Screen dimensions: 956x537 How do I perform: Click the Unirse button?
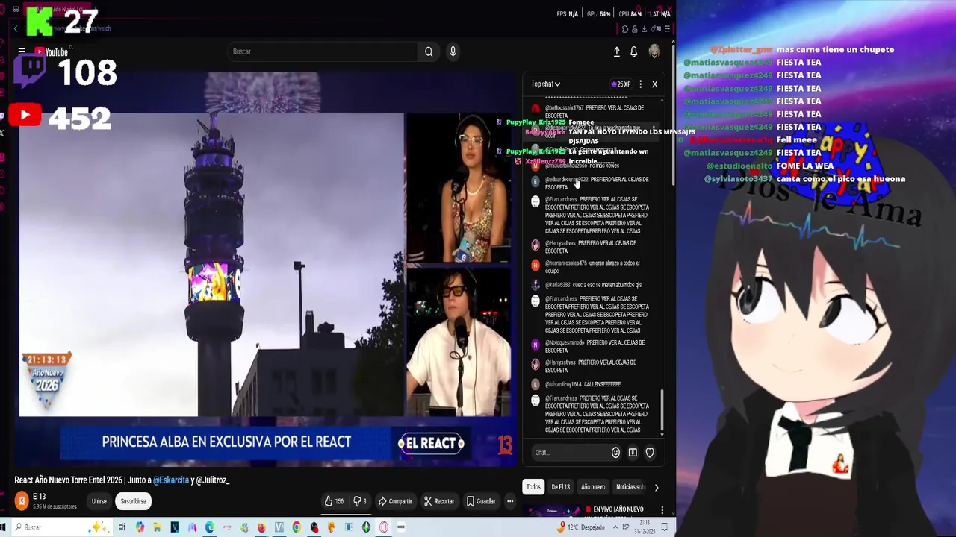99,501
